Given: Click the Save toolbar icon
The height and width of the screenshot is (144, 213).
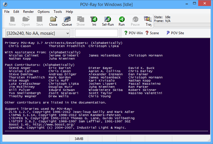Looking at the screenshot, I should tap(40, 21).
